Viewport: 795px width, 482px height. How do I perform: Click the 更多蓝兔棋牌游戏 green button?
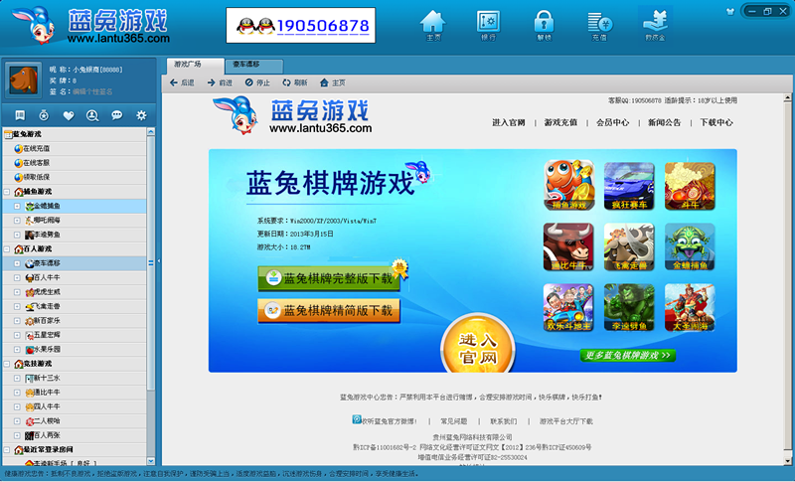click(628, 356)
